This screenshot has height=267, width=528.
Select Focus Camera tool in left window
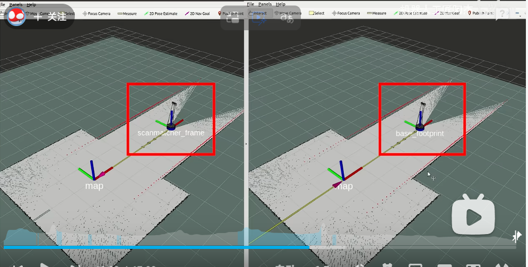[97, 13]
